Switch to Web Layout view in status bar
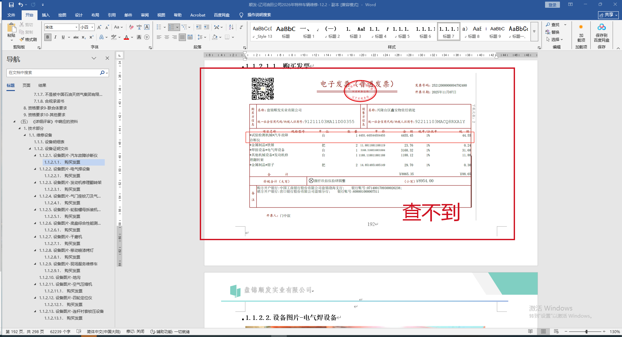 click(556, 332)
